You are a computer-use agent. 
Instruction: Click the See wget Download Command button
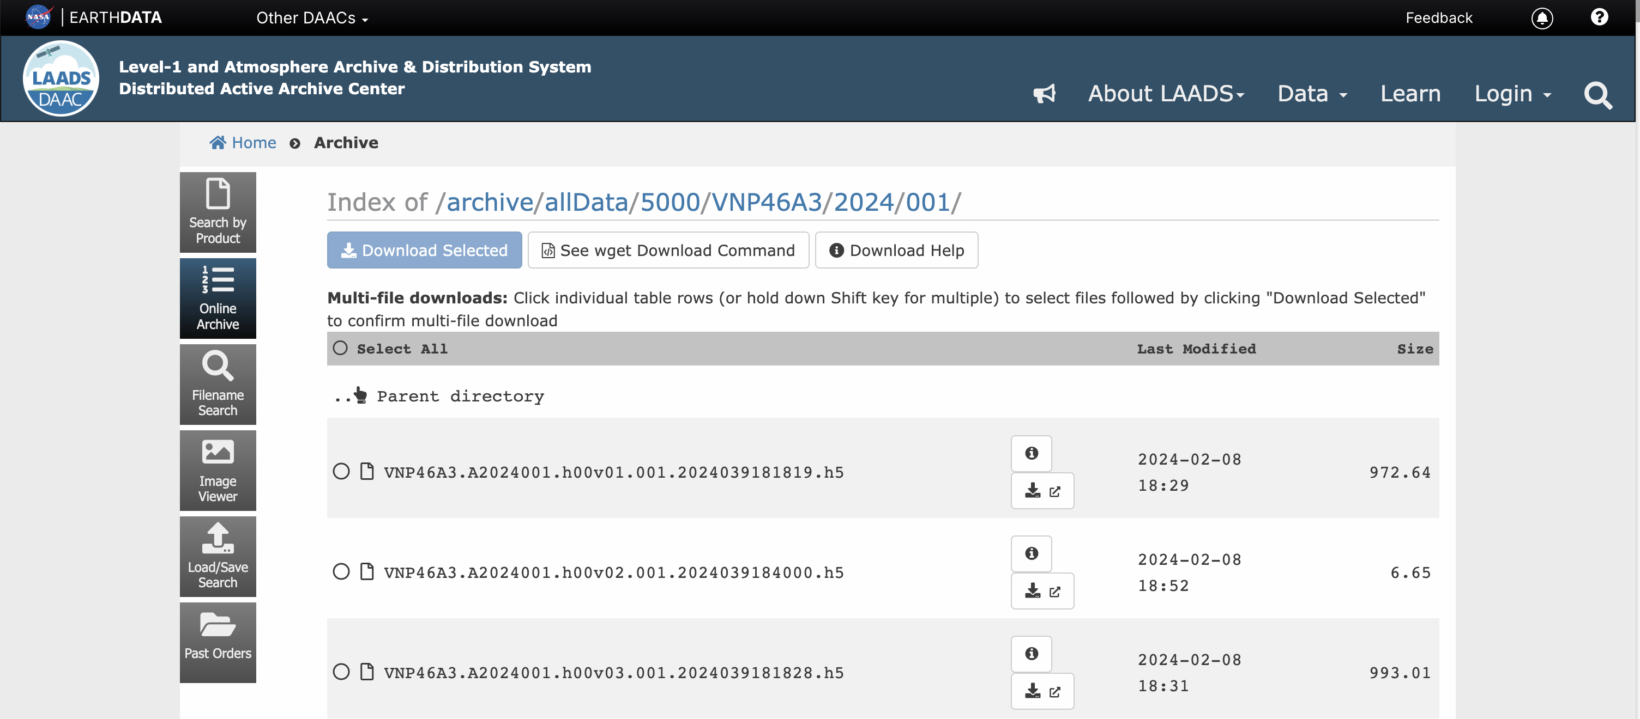click(x=668, y=250)
